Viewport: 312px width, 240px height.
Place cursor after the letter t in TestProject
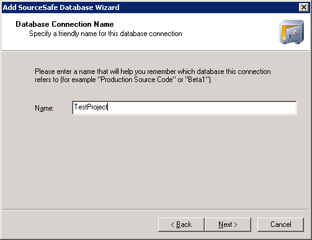click(x=108, y=107)
